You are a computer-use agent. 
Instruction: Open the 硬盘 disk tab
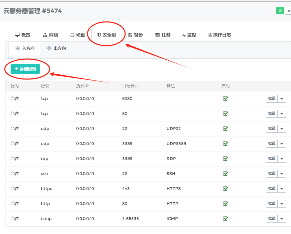point(78,35)
